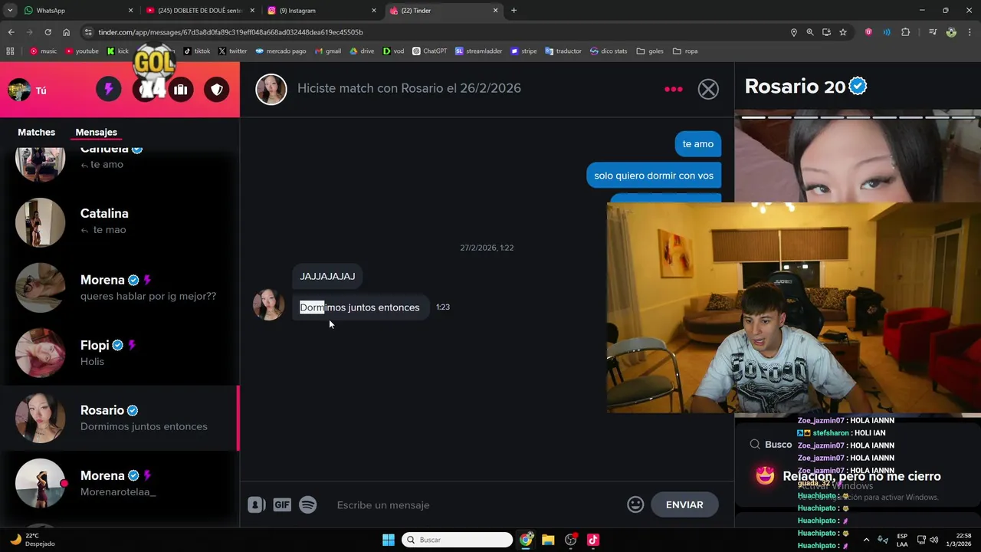The image size is (981, 552).
Task: Open the 'youtube' bookmark
Action: (x=82, y=51)
